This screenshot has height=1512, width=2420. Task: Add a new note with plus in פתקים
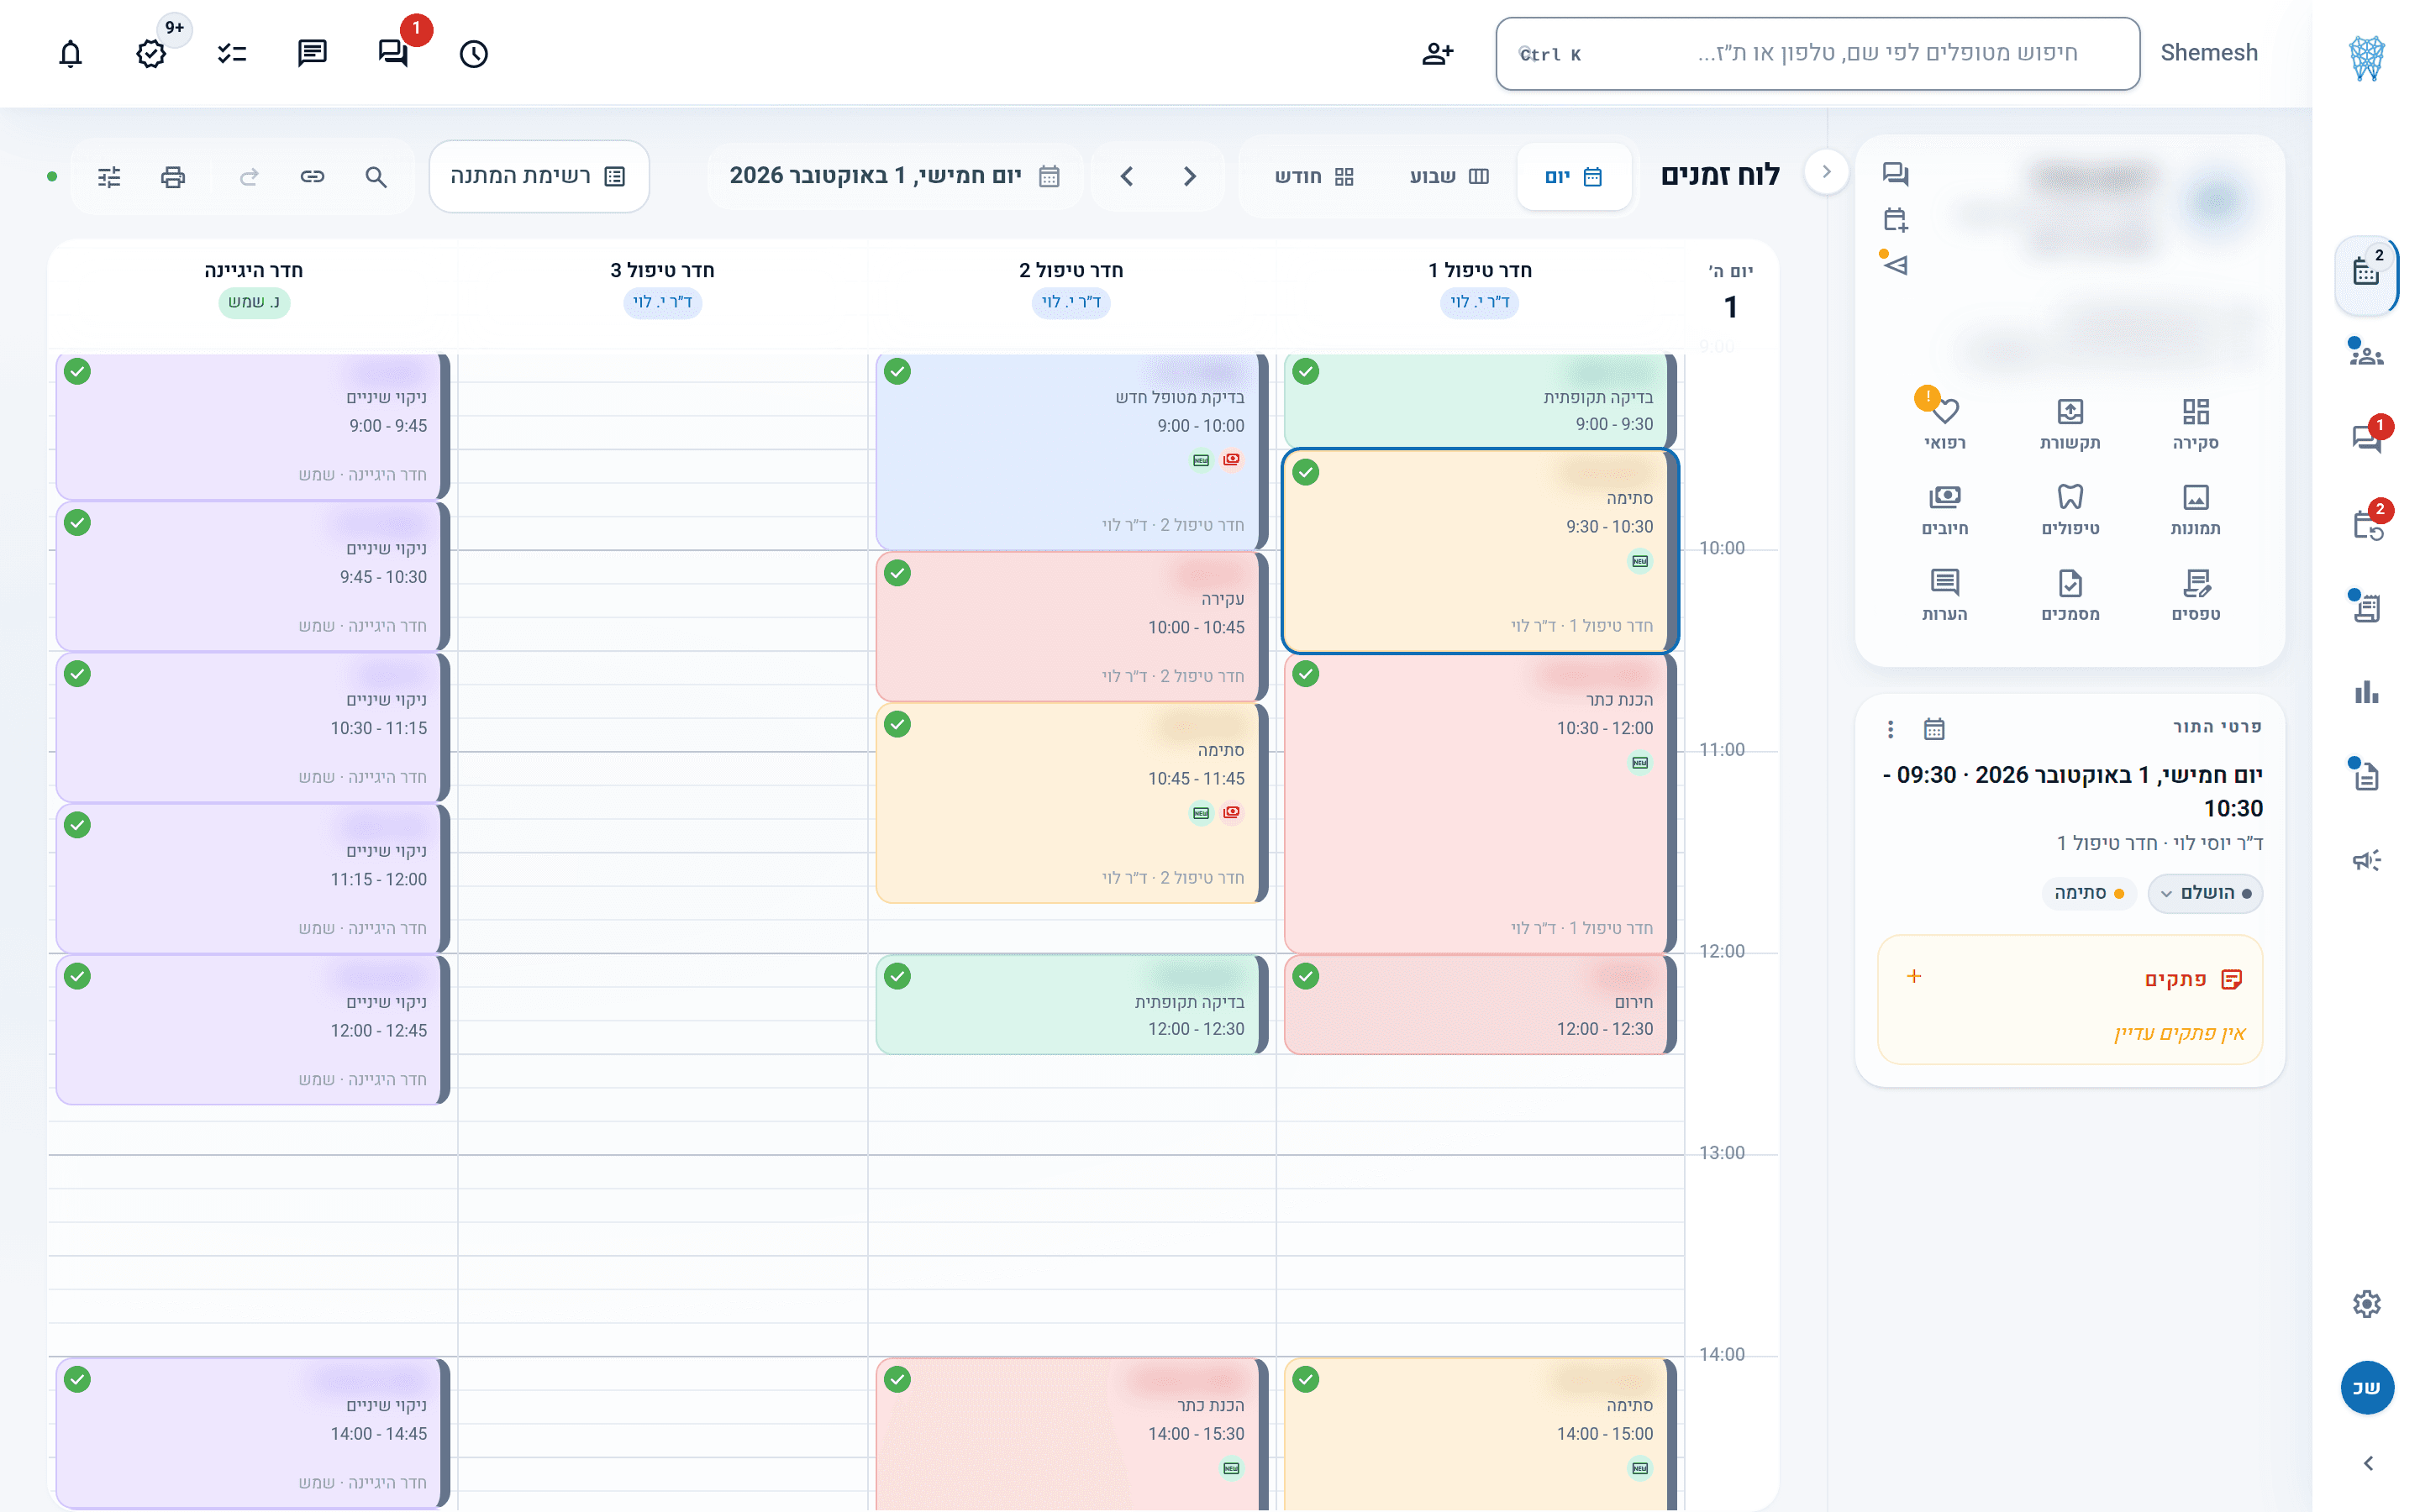1914,976
